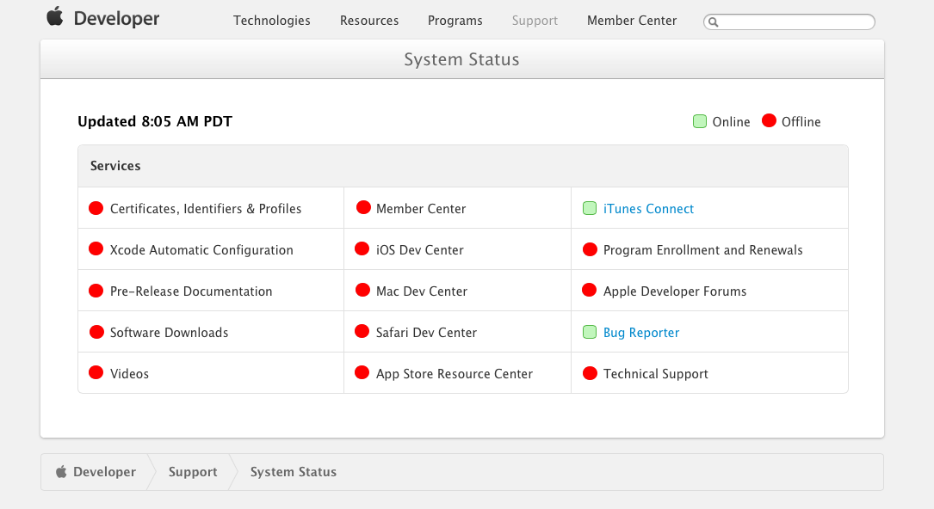The height and width of the screenshot is (509, 934).
Task: Open the Resources menu
Action: (x=369, y=21)
